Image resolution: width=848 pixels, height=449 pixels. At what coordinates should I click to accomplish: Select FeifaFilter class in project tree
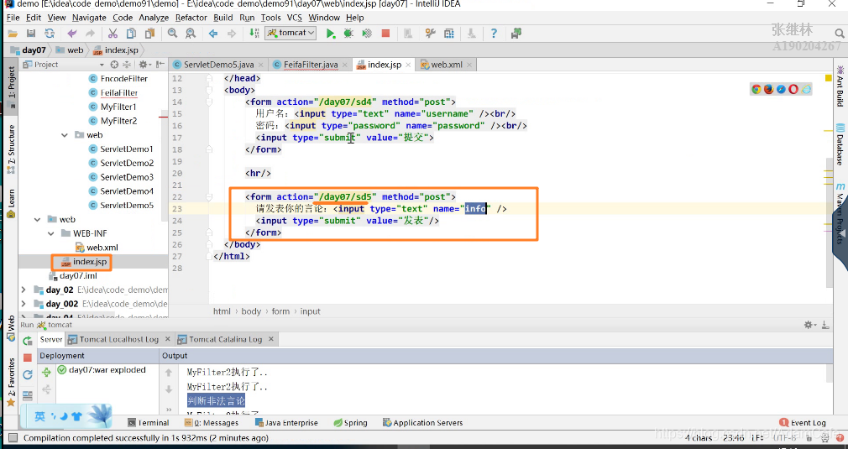pos(119,93)
